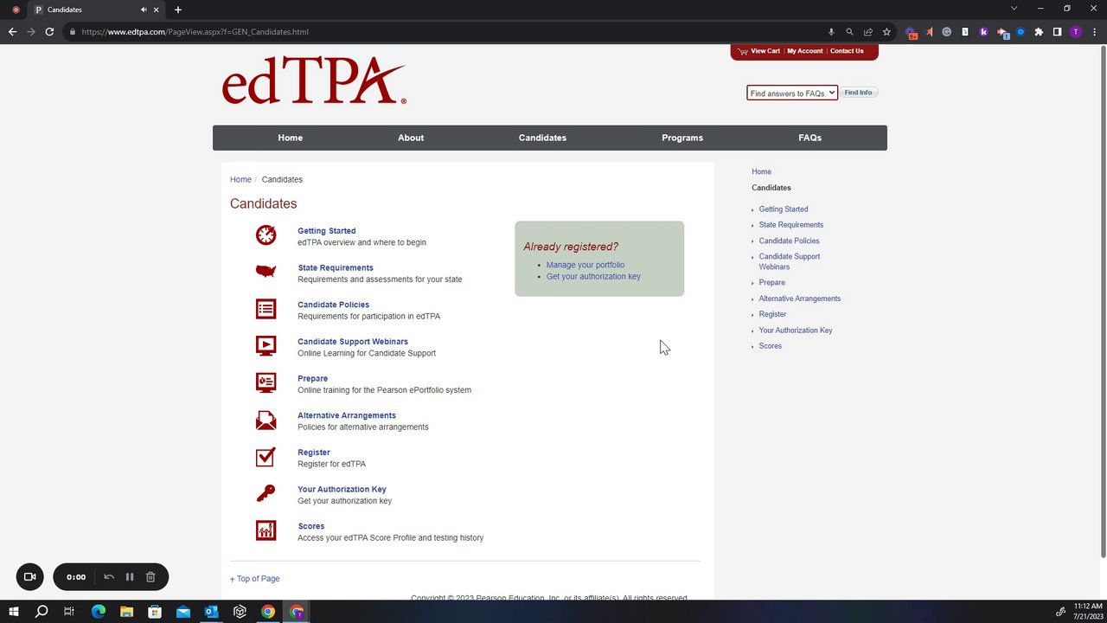Image resolution: width=1107 pixels, height=623 pixels.
Task: Click the State Requirements US map icon
Action: (266, 272)
